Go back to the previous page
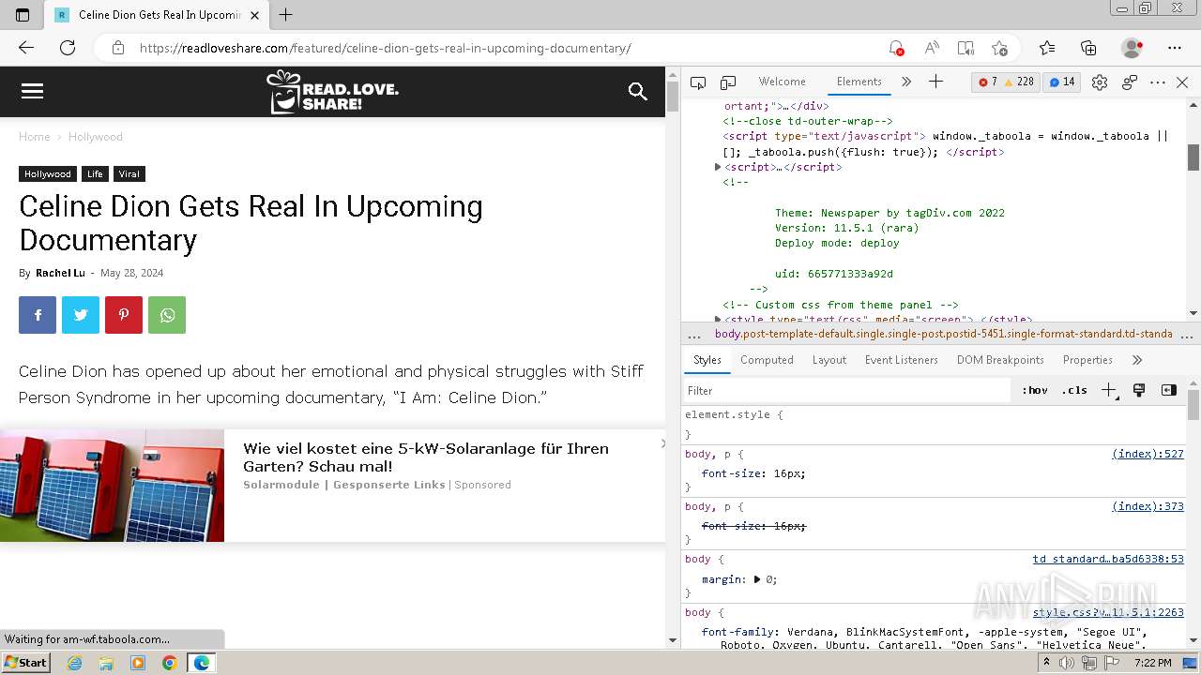The width and height of the screenshot is (1201, 675). [26, 48]
